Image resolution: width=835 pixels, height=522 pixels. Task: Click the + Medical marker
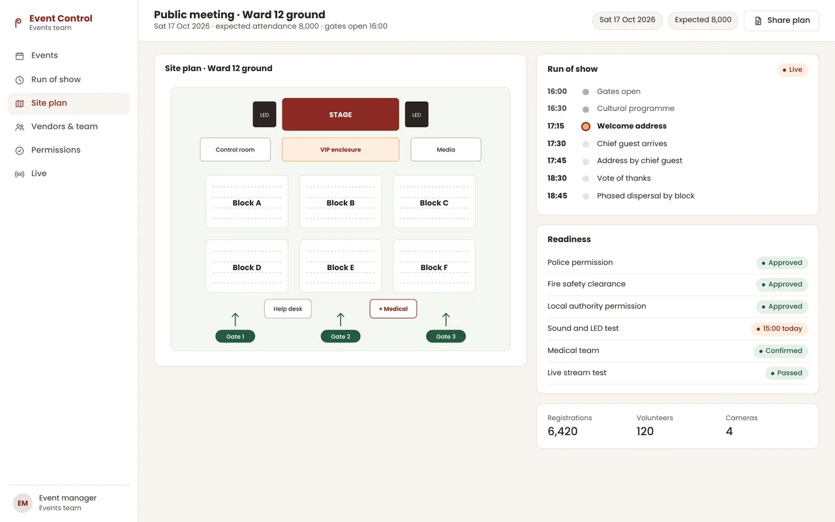393,309
